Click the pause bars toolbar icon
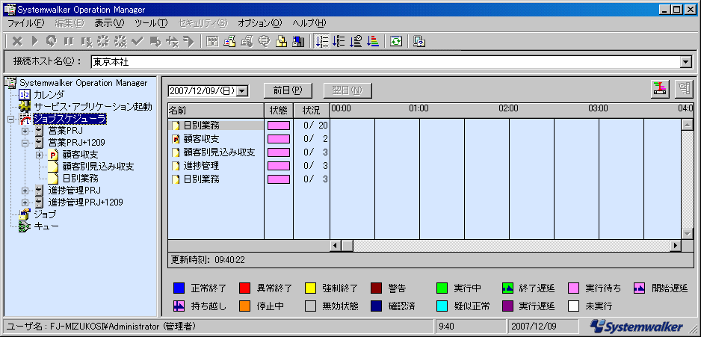701x337 pixels. tap(69, 42)
